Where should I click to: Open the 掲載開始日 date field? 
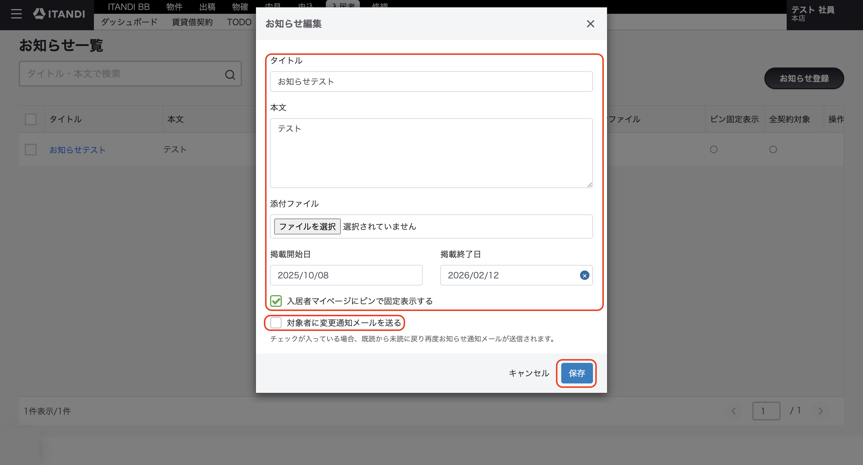tap(346, 275)
